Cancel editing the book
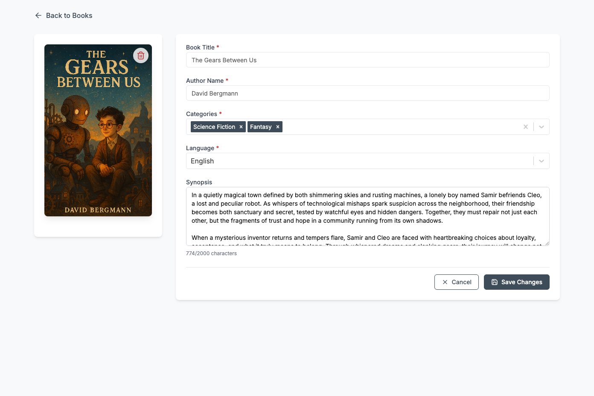Image resolution: width=594 pixels, height=396 pixels. 457,282
